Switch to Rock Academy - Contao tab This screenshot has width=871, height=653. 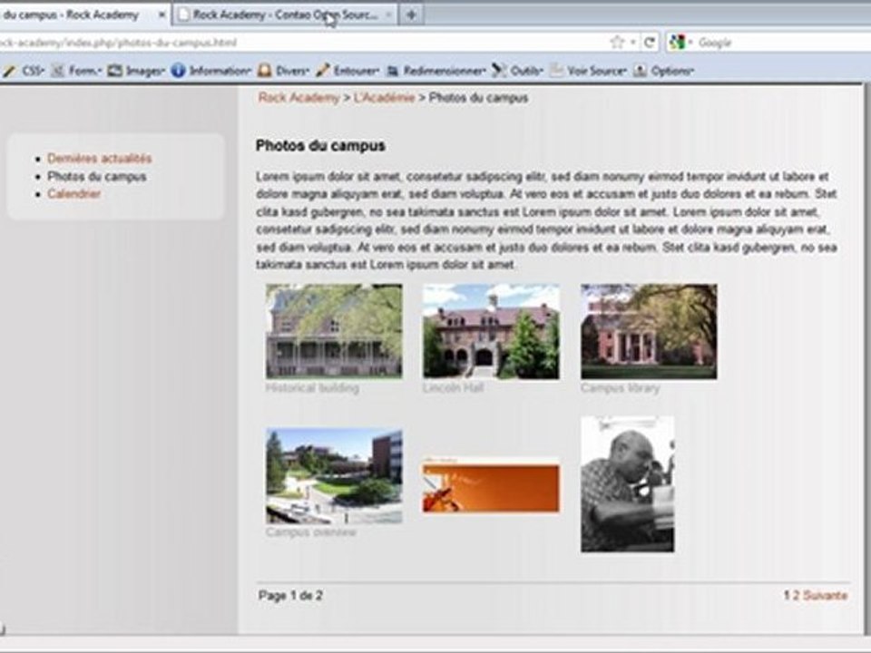pos(286,15)
